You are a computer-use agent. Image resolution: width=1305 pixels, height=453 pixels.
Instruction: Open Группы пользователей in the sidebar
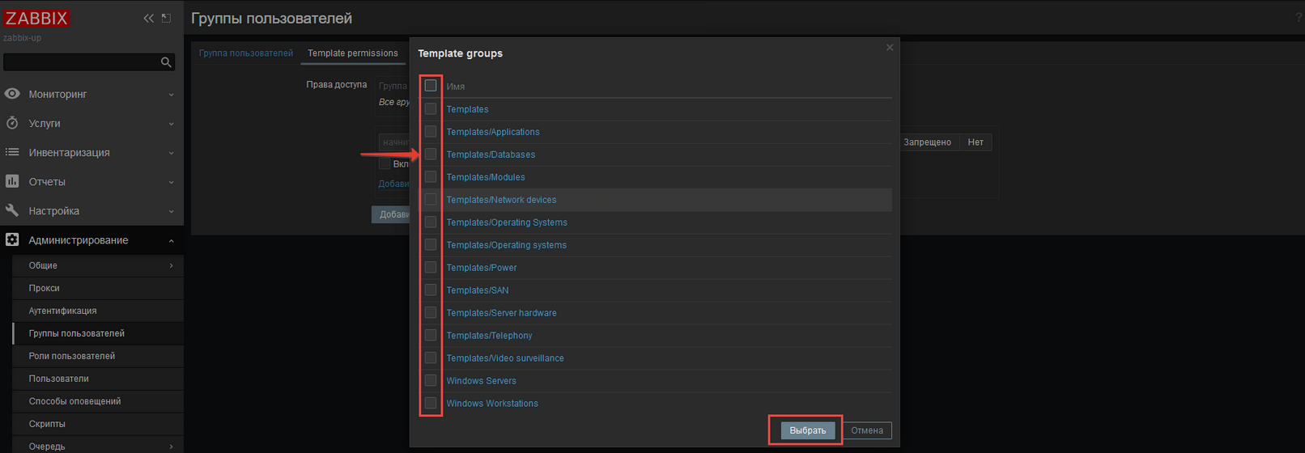click(98, 333)
